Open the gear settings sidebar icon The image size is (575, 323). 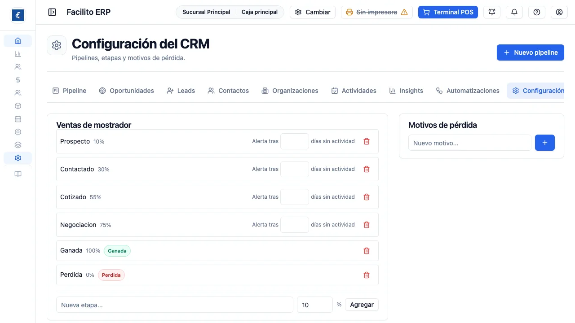point(18,158)
